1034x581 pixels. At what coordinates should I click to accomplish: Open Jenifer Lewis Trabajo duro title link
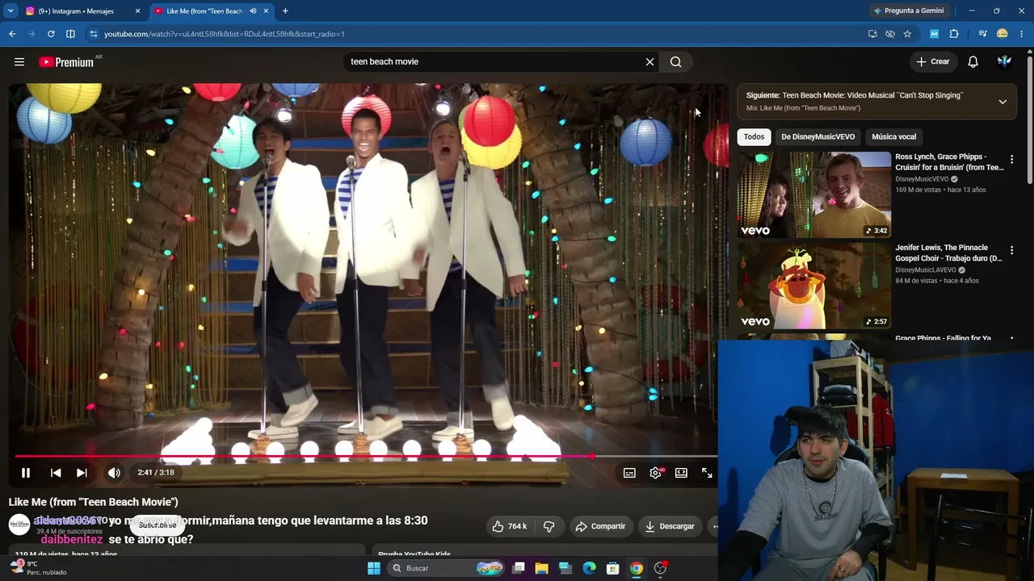[x=949, y=253]
